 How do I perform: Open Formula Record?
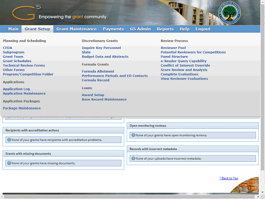tap(96, 80)
